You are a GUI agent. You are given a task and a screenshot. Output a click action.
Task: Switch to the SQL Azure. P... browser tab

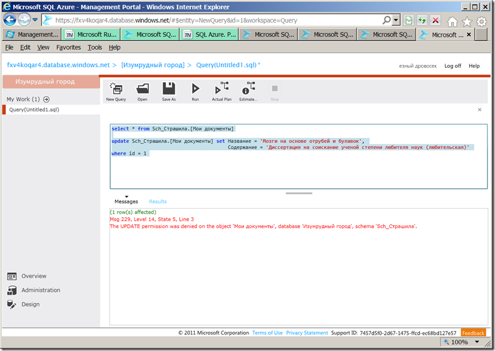[209, 34]
